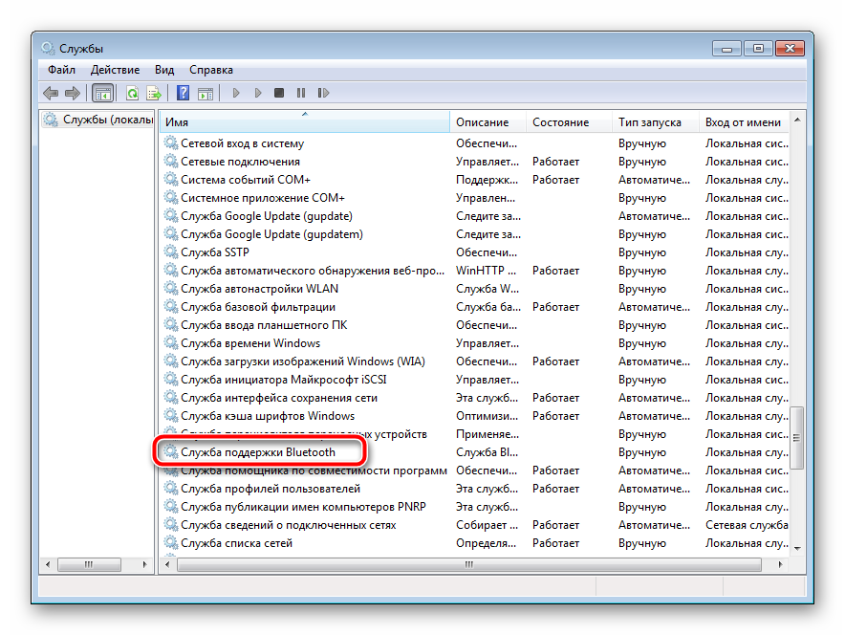Click the Export list toolbar icon
Image resolution: width=845 pixels, height=635 pixels.
(x=153, y=93)
